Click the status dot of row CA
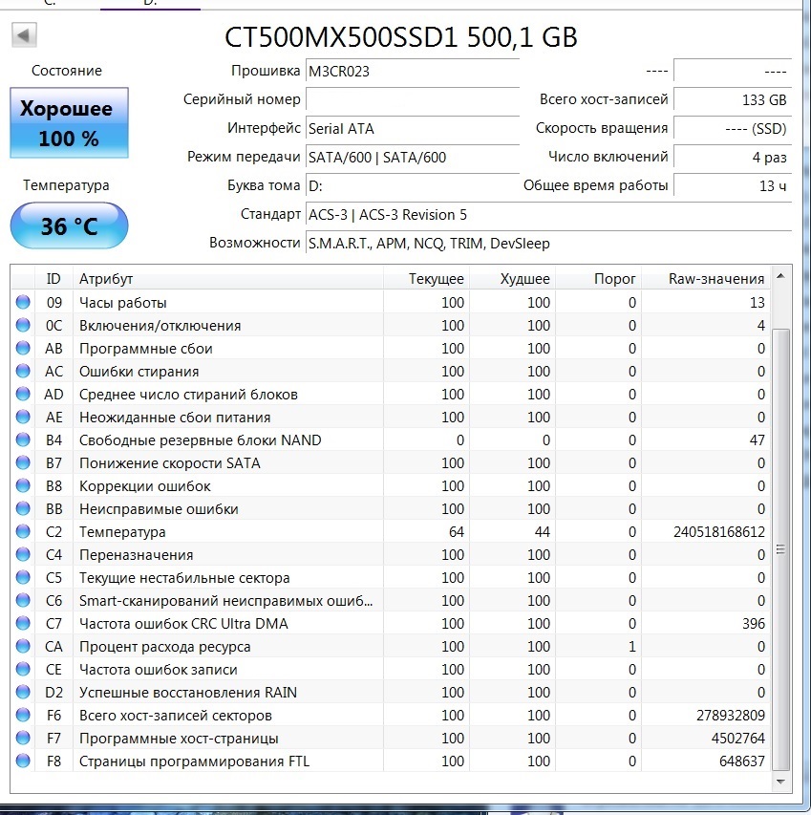Screen dimensions: 811x815 pos(23,646)
